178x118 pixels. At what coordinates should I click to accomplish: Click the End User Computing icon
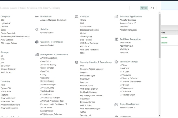pyautogui.click(x=116, y=39)
